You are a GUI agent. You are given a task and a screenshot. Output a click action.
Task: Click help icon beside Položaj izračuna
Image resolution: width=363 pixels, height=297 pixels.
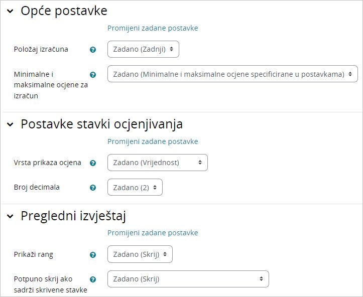coord(93,50)
